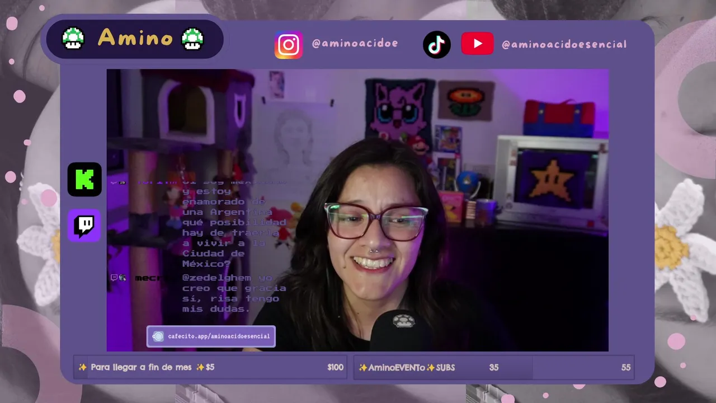
Task: Click the YouTube play logo icon
Action: click(x=477, y=44)
